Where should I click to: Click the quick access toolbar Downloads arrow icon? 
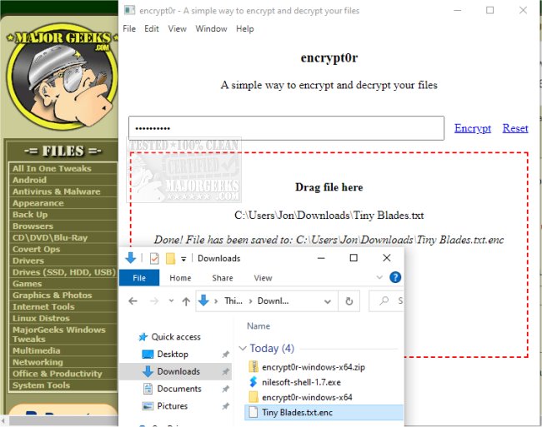(x=131, y=258)
